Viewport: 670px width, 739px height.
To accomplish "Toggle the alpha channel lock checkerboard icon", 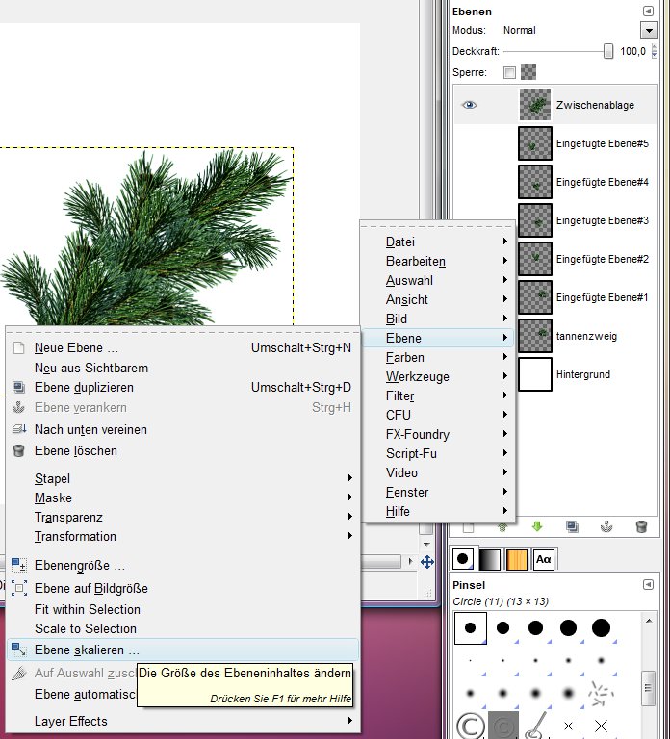I will coord(528,72).
